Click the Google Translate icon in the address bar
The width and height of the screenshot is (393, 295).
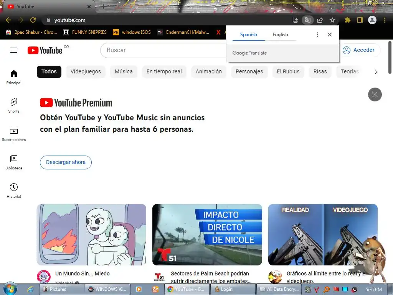coord(307,20)
